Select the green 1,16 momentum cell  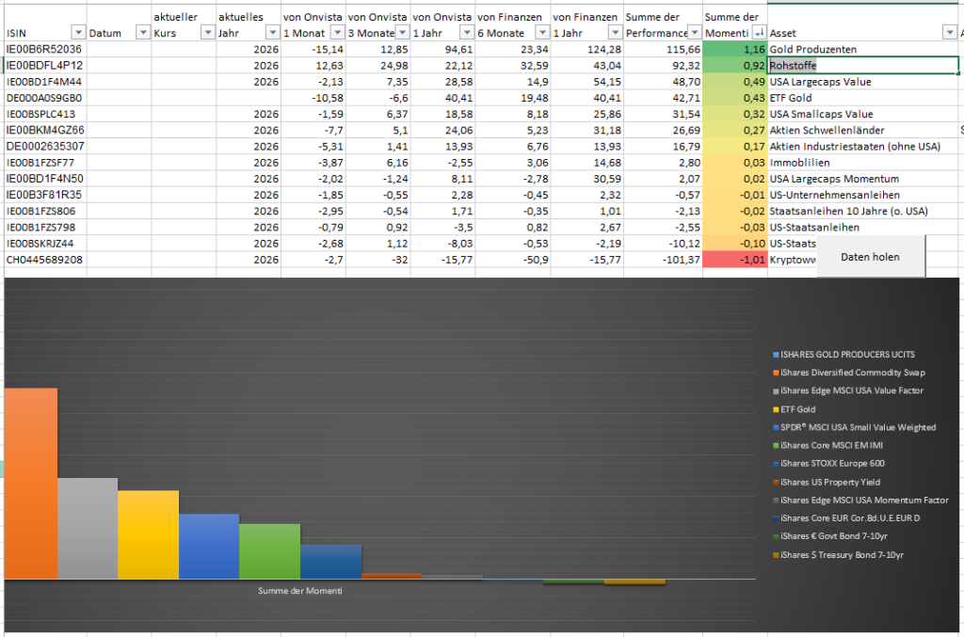[735, 49]
